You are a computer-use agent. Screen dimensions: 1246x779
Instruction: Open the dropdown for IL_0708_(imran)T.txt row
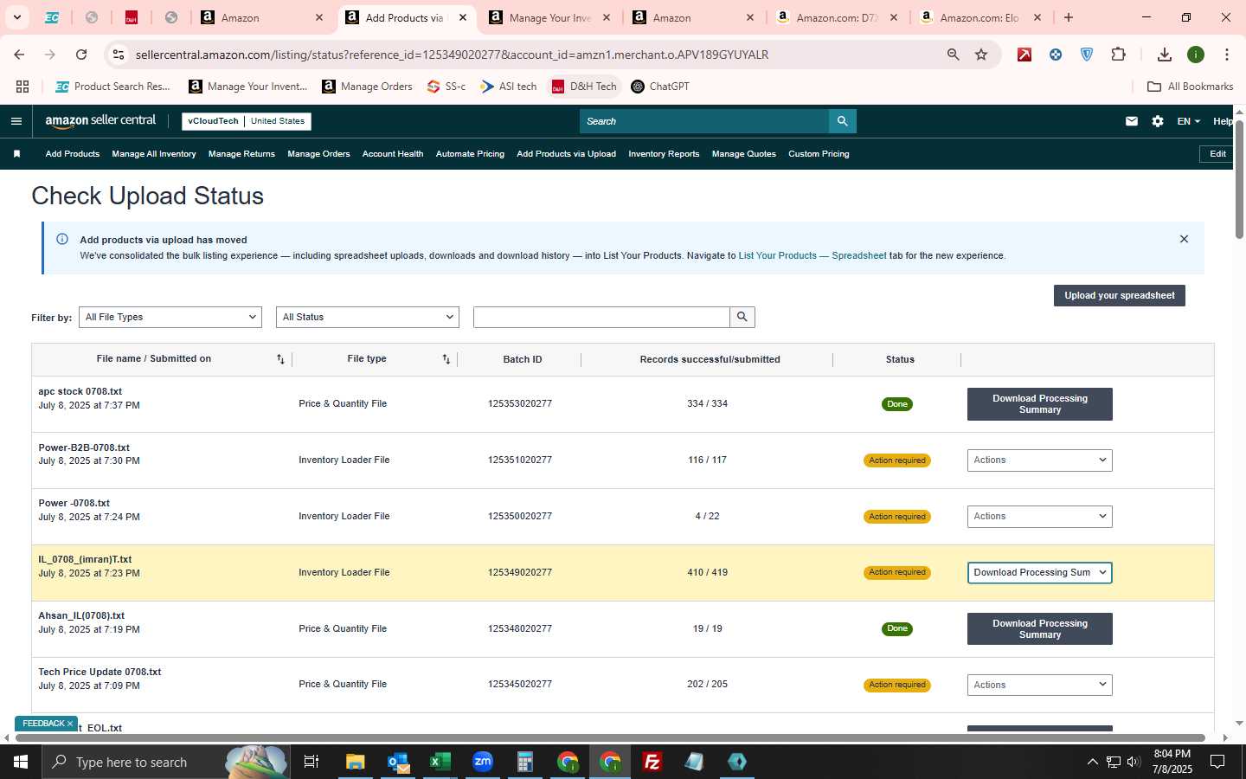[x=1039, y=573]
